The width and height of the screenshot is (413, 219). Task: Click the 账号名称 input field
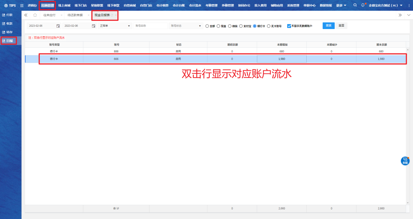click(150, 26)
